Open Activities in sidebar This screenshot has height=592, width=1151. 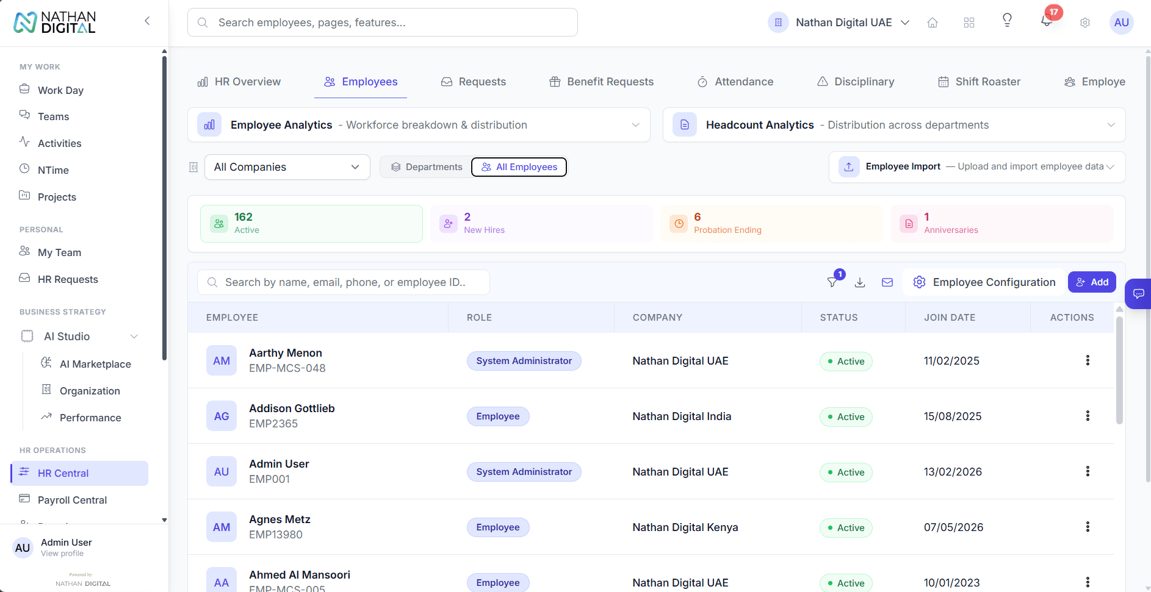(79, 143)
